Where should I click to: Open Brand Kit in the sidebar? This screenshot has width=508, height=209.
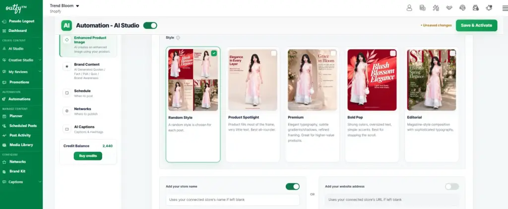click(17, 171)
